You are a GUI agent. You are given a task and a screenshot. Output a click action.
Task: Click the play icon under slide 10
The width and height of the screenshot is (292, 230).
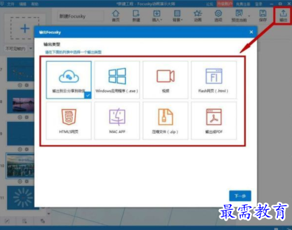[x=20, y=181]
